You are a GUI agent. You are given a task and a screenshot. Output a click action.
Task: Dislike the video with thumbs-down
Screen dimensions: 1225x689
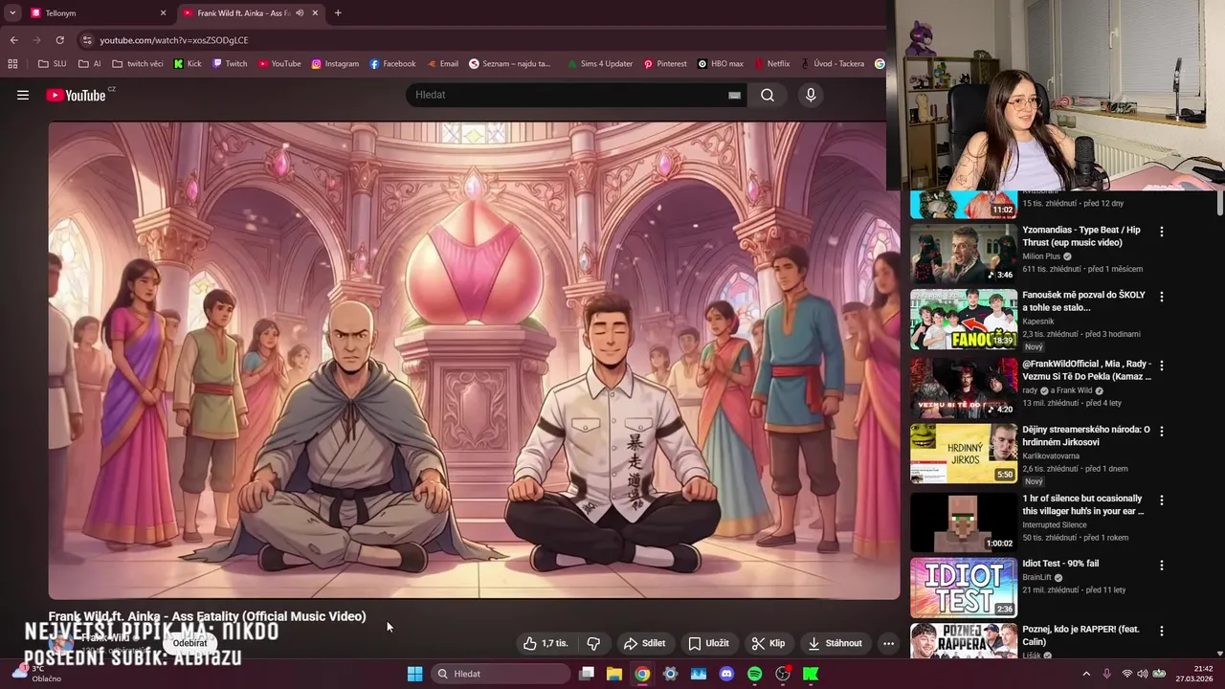click(593, 643)
